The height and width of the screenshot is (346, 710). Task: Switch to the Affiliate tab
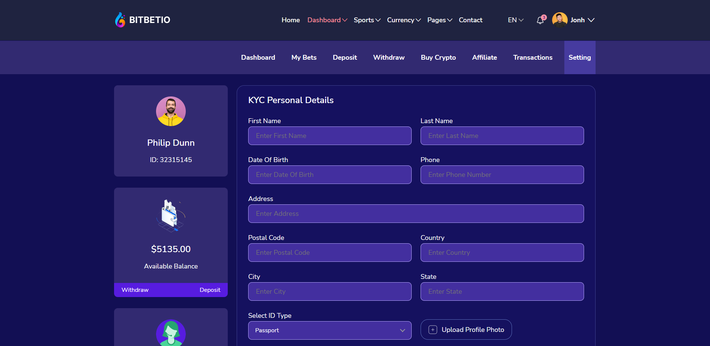click(484, 57)
